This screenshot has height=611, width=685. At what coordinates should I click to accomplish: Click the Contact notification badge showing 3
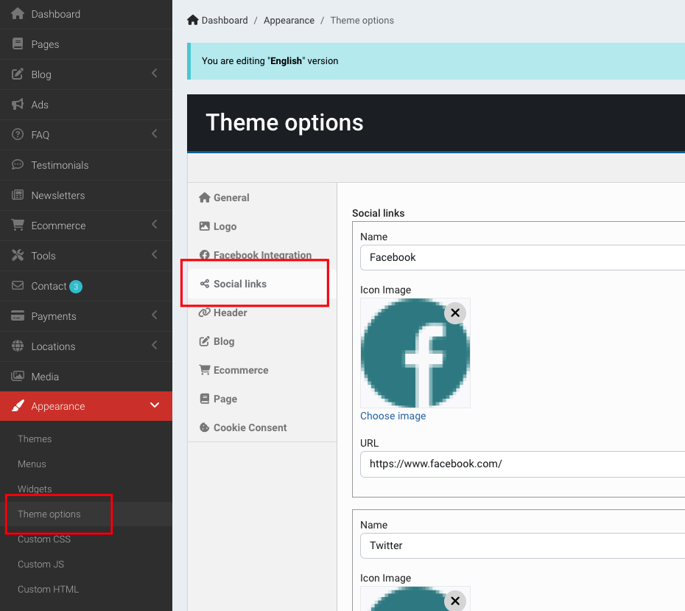[x=76, y=286]
